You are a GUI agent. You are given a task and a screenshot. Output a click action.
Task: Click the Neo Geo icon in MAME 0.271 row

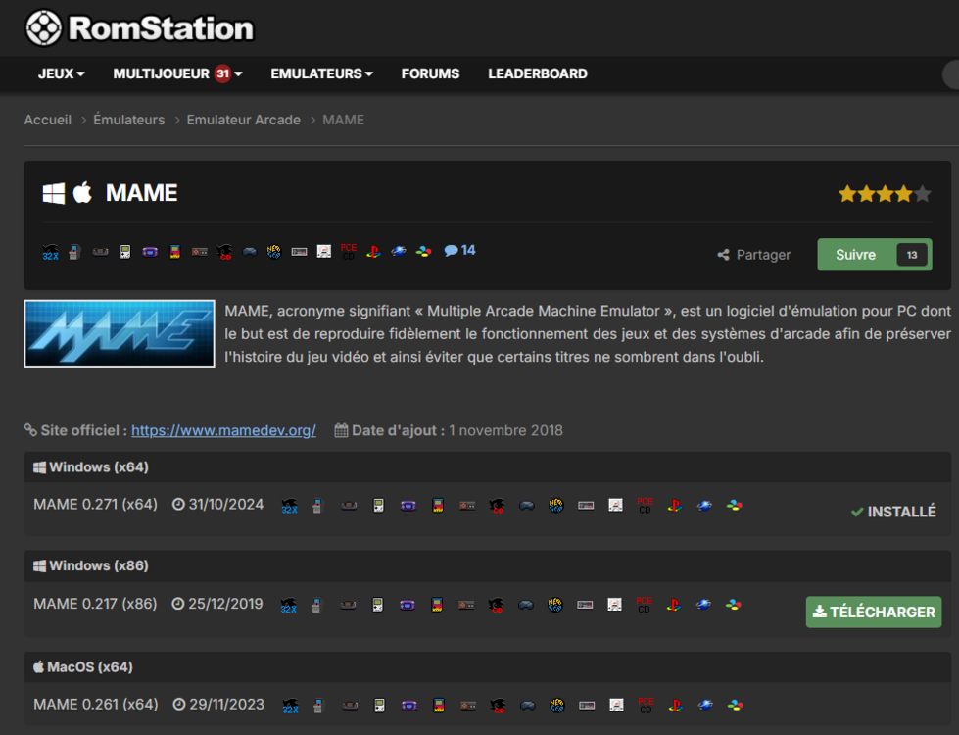tap(556, 506)
